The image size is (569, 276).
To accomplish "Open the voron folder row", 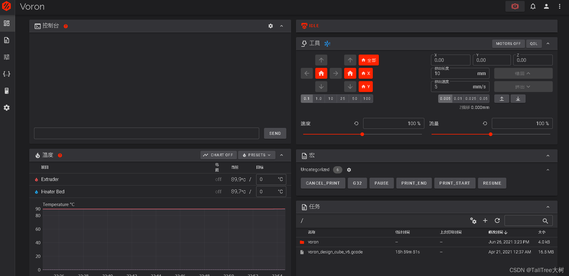I will coord(426,242).
